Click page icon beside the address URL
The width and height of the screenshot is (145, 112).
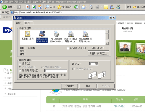[12, 12]
